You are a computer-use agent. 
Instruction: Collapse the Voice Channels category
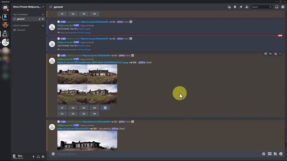(21, 26)
